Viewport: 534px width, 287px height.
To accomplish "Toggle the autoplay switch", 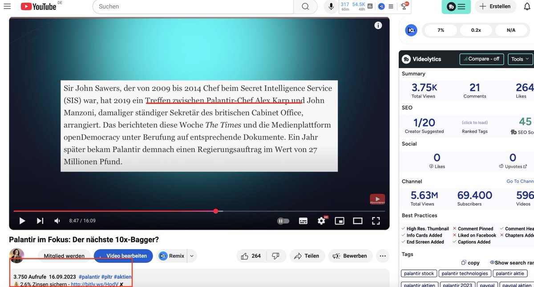I will [283, 220].
